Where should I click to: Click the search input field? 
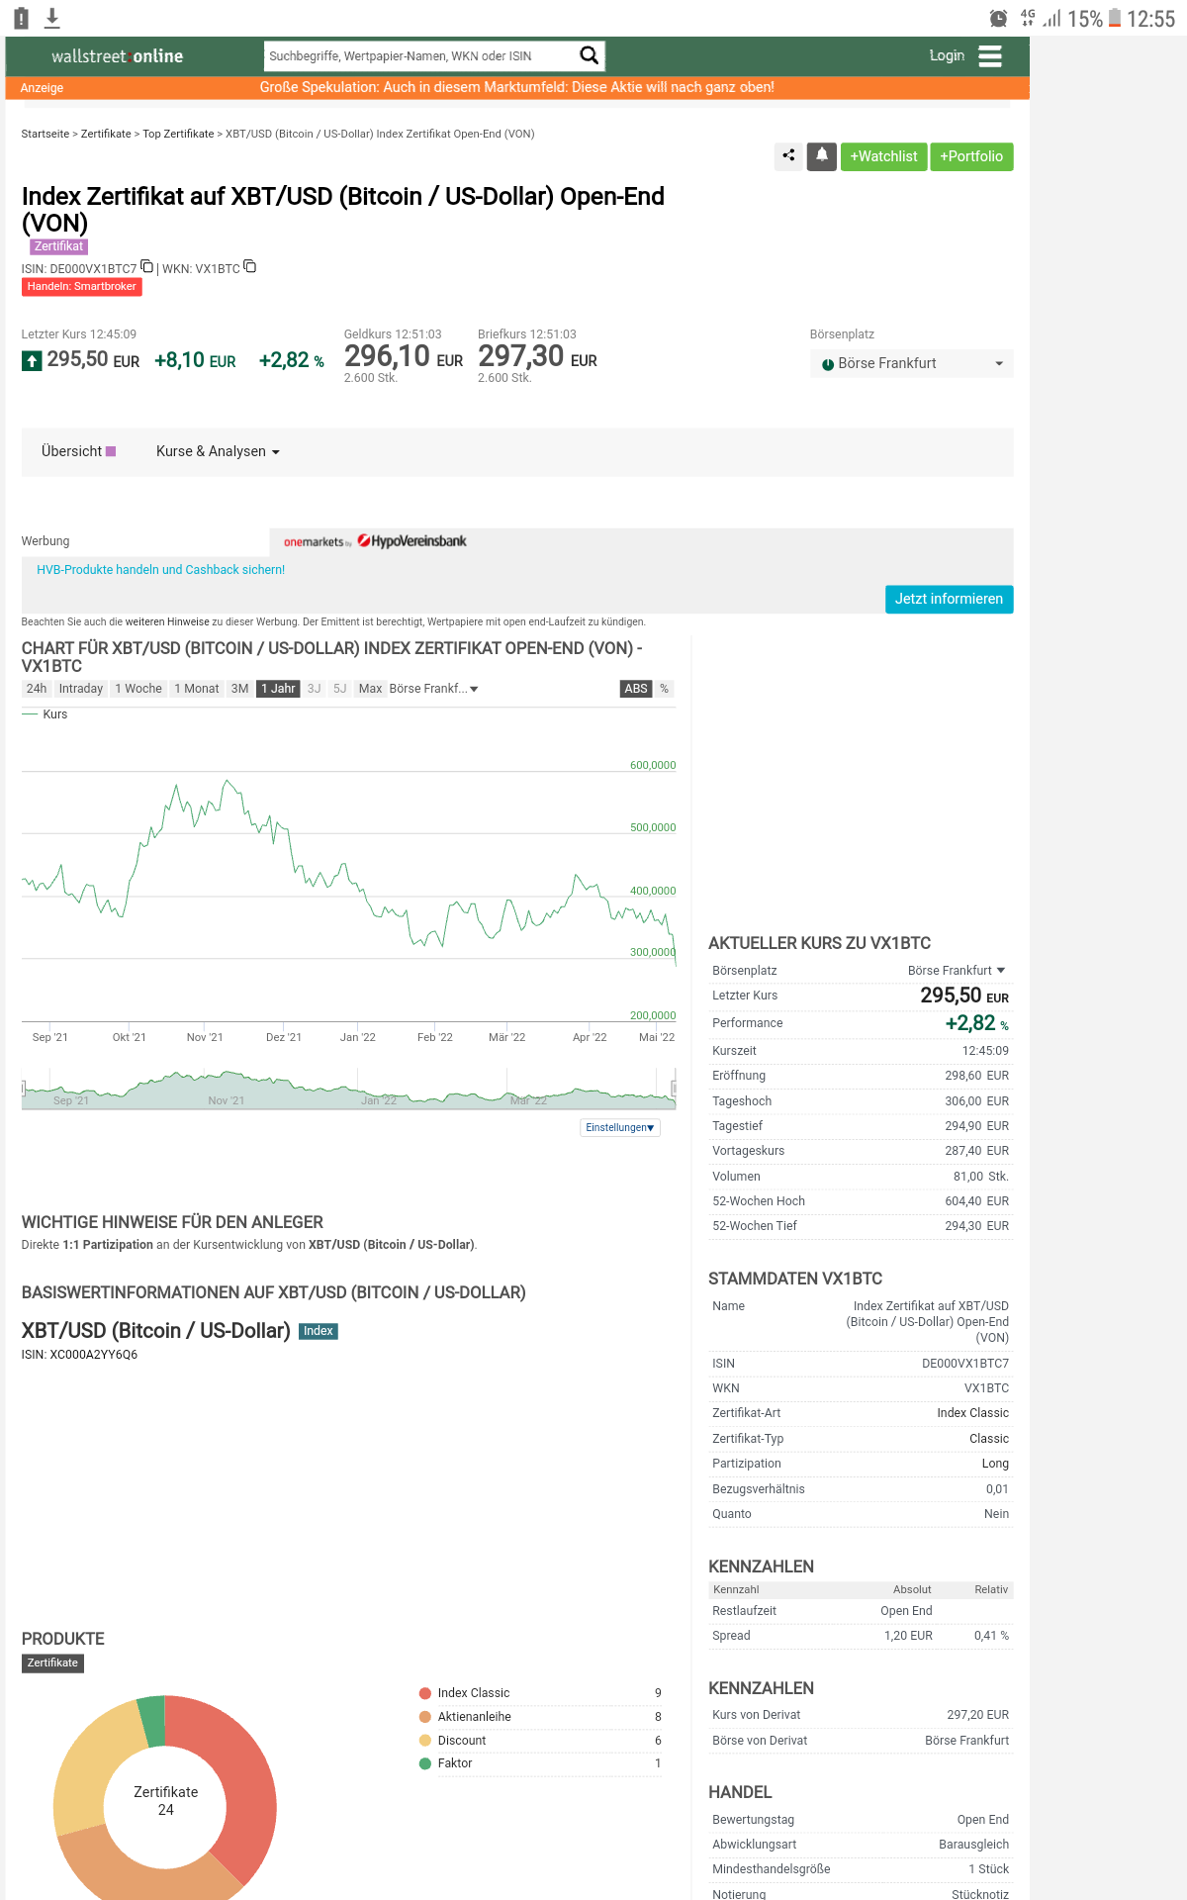coord(420,56)
